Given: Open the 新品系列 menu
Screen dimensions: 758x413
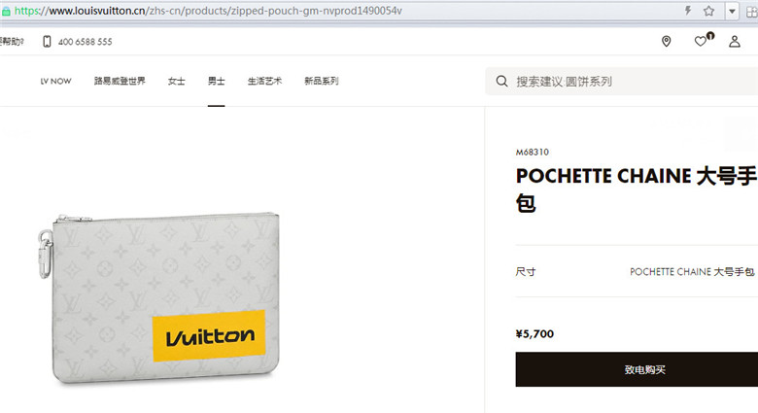Looking at the screenshot, I should coord(321,81).
